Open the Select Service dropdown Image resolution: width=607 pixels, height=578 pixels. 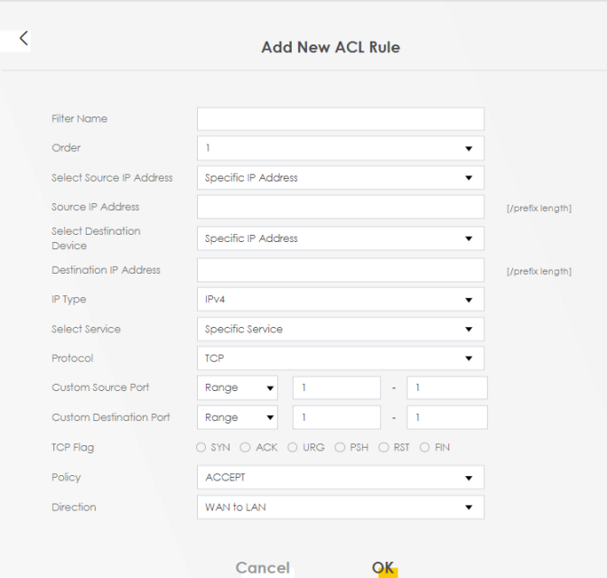341,329
